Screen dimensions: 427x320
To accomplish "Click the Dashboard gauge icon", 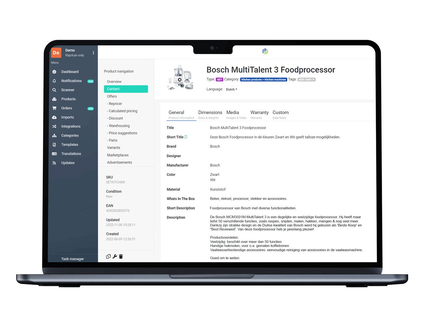I will click(x=54, y=72).
